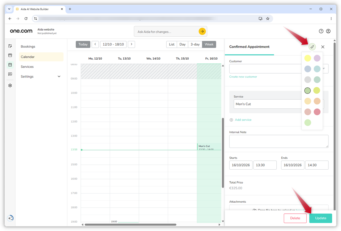Open the image gallery sidebar icon
341x231 pixels.
coord(10,74)
